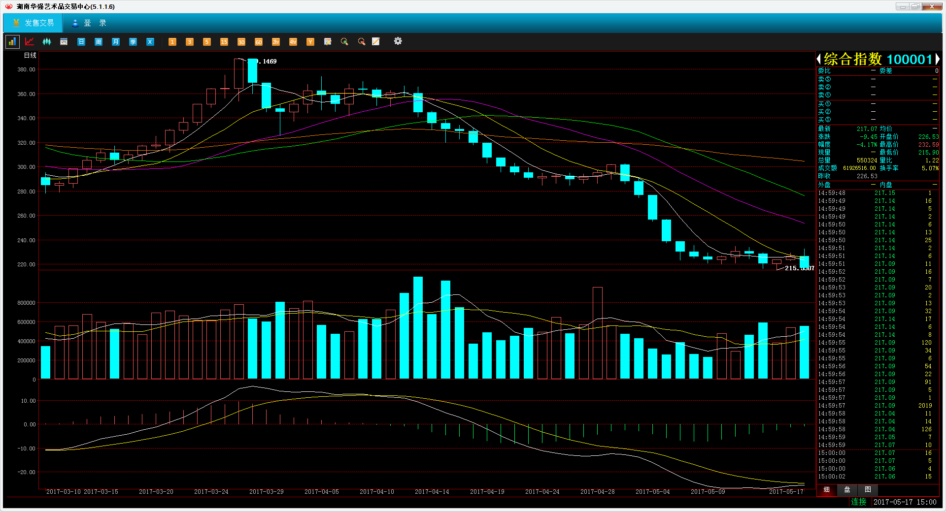Select the bar chart quote list icon
This screenshot has height=512, width=946.
point(12,42)
